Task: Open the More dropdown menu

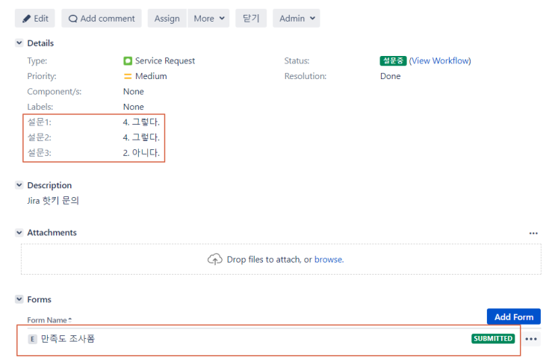Action: point(208,18)
